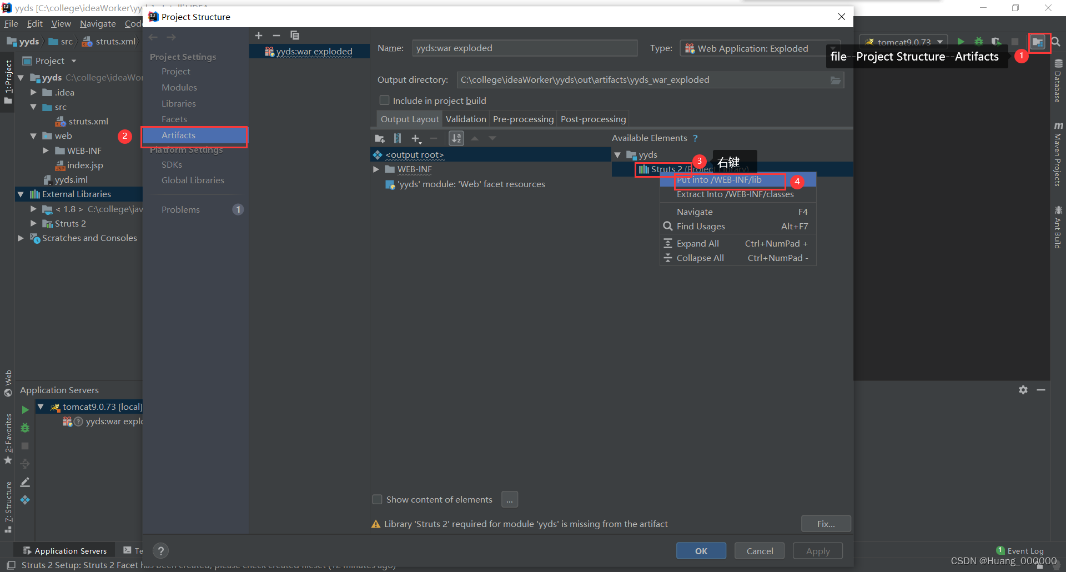Image resolution: width=1066 pixels, height=572 pixels.
Task: Start debugging with the bug icon
Action: coord(978,42)
